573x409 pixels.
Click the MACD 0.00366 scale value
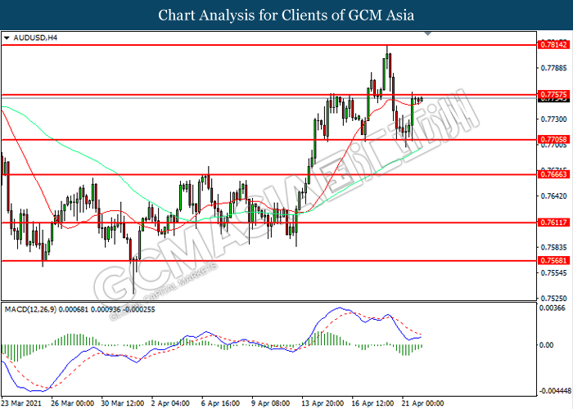coord(553,308)
